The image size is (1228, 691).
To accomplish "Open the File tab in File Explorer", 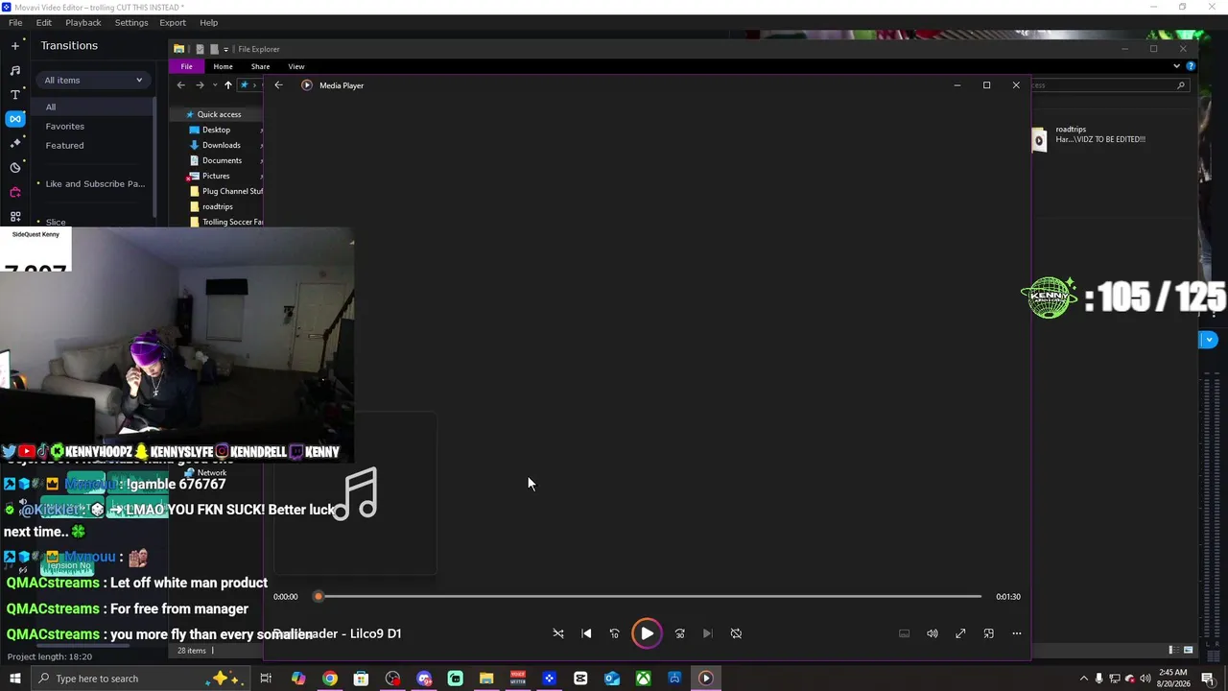I will pyautogui.click(x=186, y=66).
